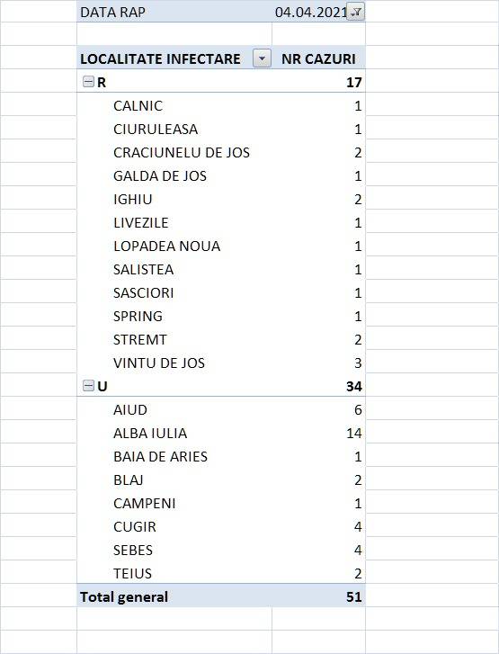The image size is (499, 654).
Task: Open the LOCALITATE INFECTARE filter dropdown
Action: click(262, 58)
